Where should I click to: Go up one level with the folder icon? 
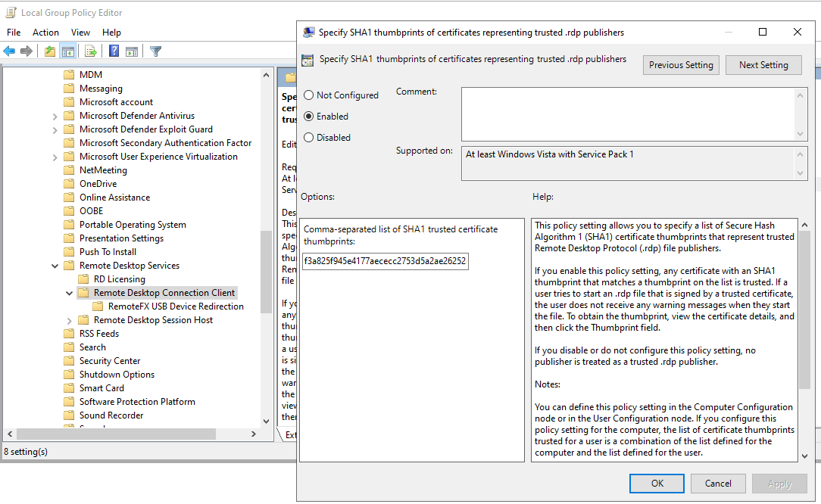point(50,51)
